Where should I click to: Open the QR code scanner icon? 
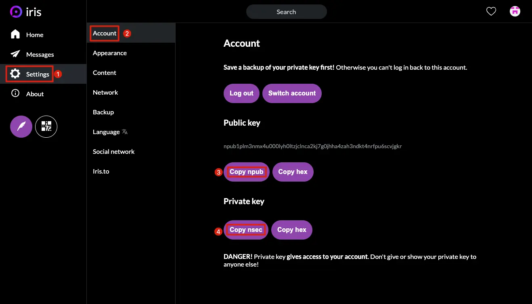pyautogui.click(x=46, y=126)
